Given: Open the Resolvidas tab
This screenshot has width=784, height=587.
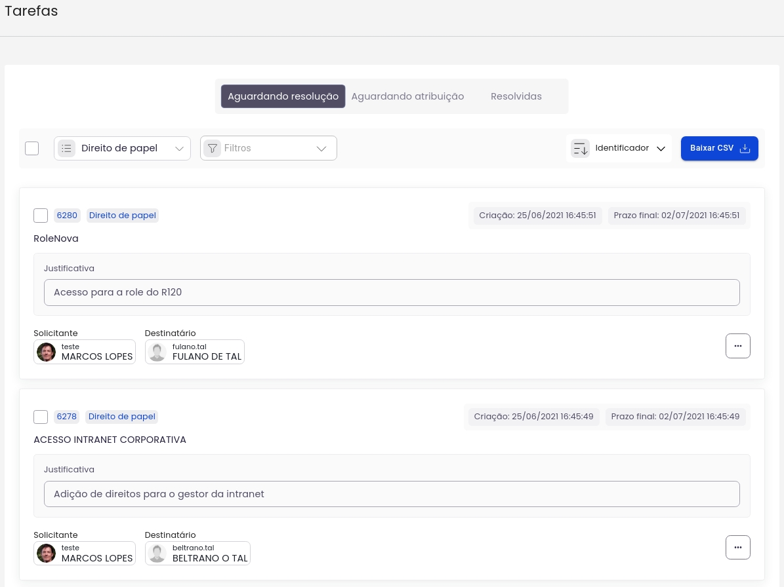Looking at the screenshot, I should [x=516, y=96].
